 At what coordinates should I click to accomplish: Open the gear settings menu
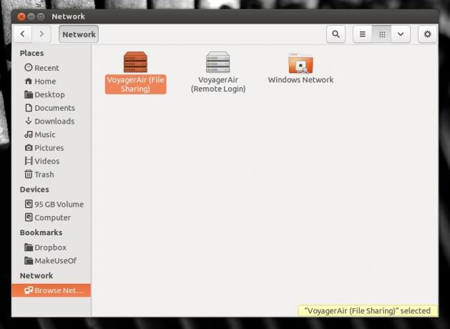(x=428, y=34)
